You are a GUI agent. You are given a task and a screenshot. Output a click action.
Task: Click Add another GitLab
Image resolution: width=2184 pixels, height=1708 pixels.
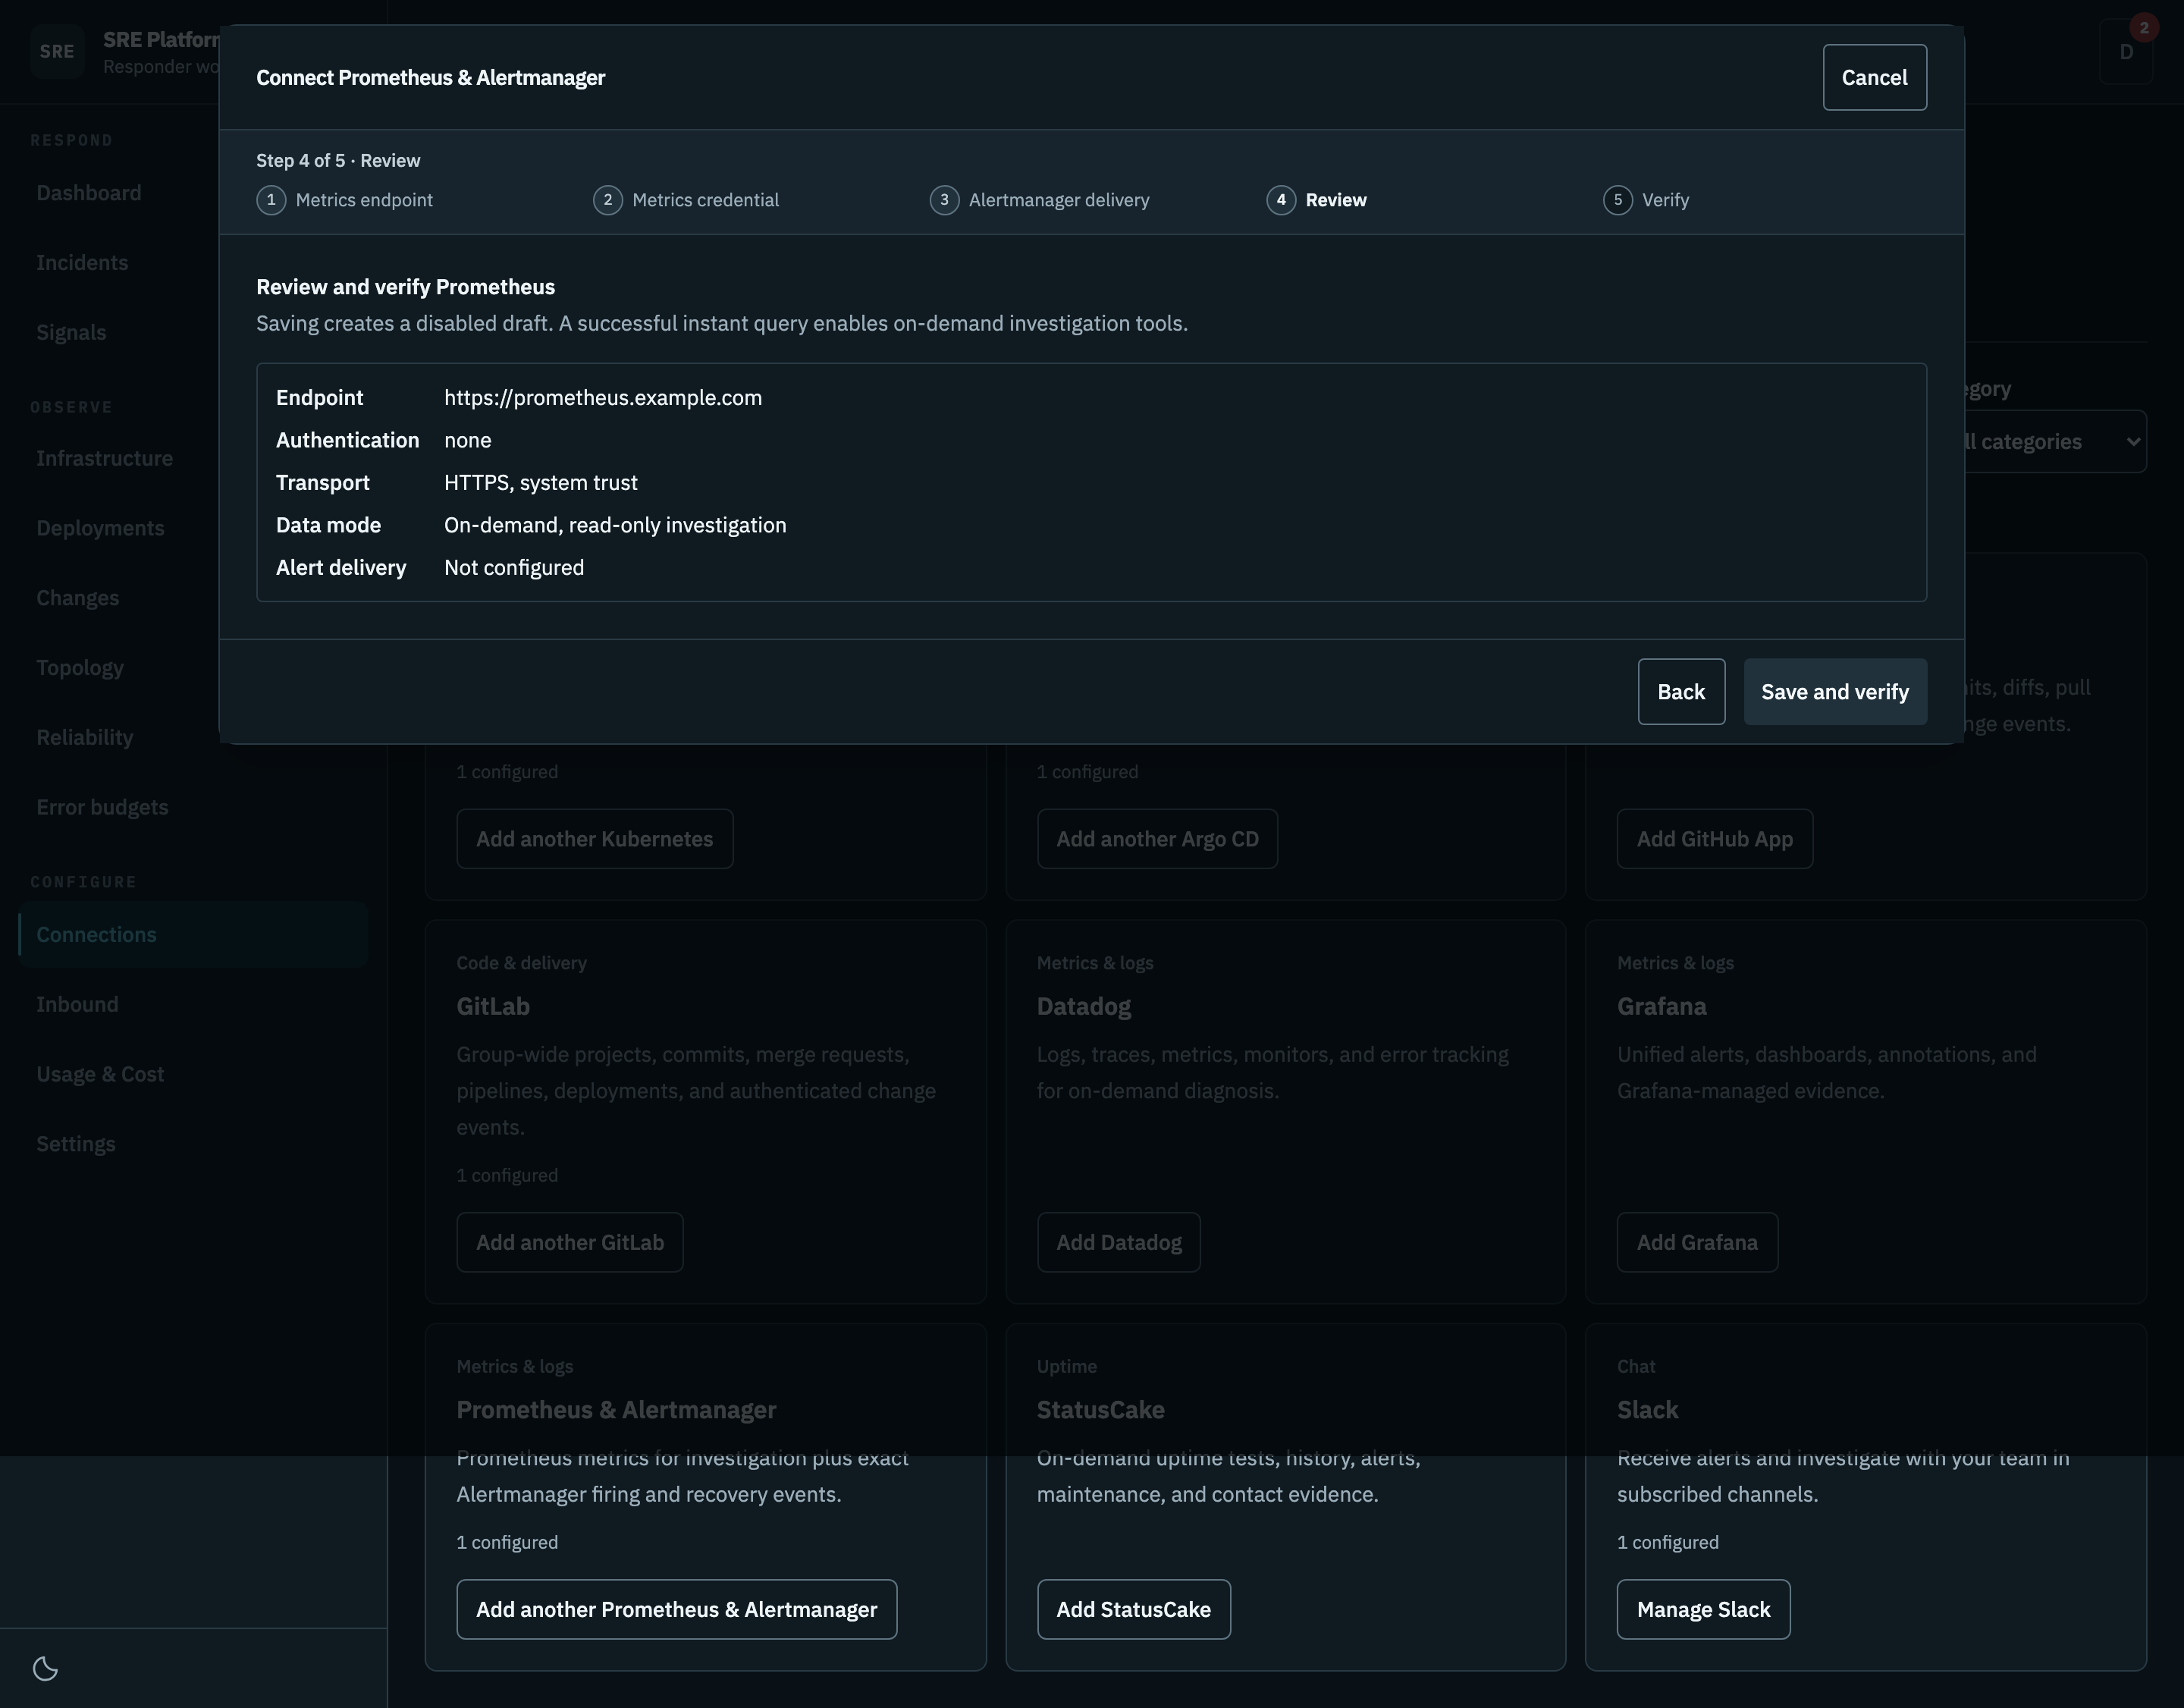point(570,1242)
